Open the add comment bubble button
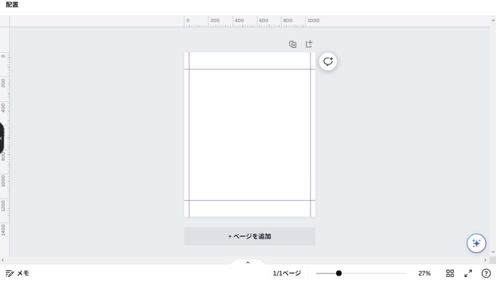The width and height of the screenshot is (496, 282). point(328,62)
